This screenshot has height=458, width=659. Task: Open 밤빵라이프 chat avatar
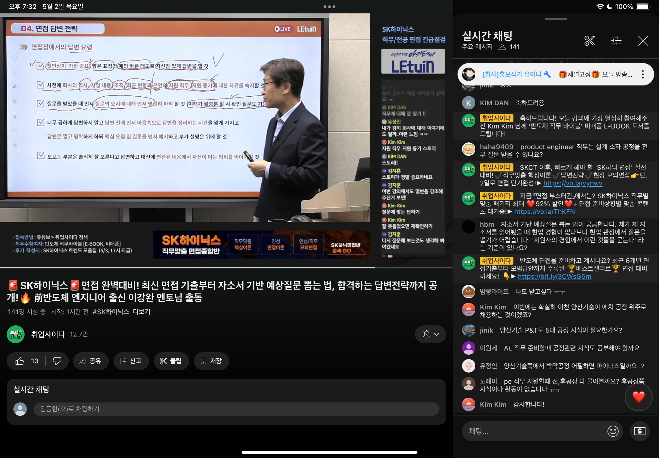[x=469, y=292]
